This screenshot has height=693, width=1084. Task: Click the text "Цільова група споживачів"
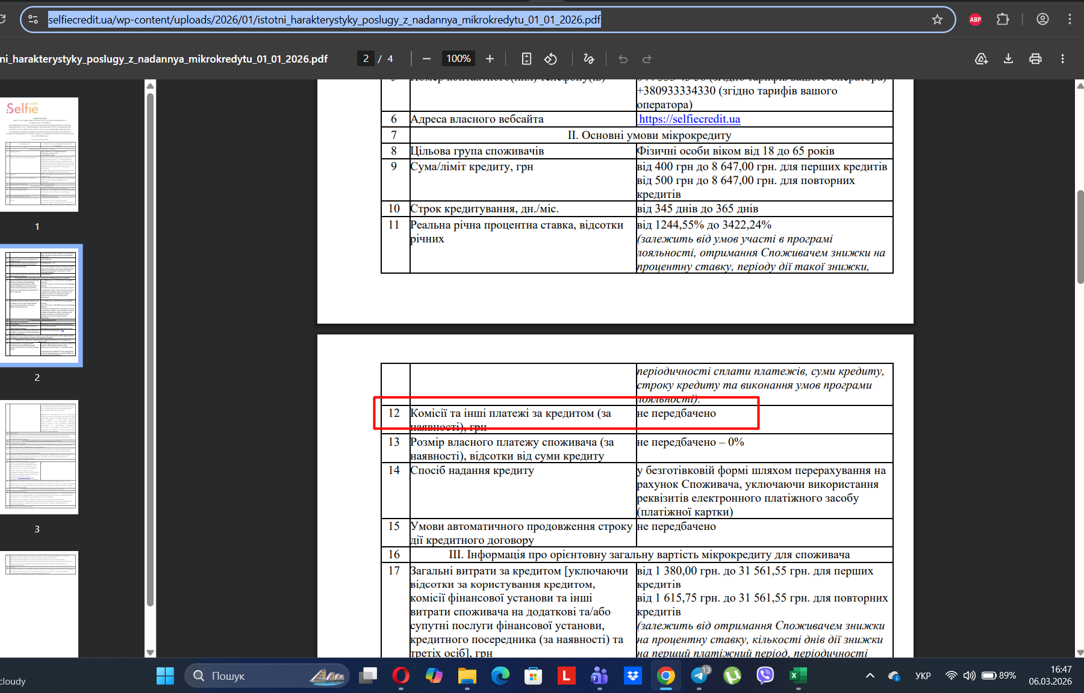tap(477, 151)
